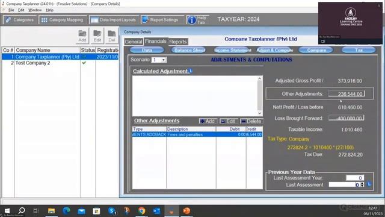Open Windows taskbar search
The height and width of the screenshot is (217, 385).
pyautogui.click(x=22, y=210)
